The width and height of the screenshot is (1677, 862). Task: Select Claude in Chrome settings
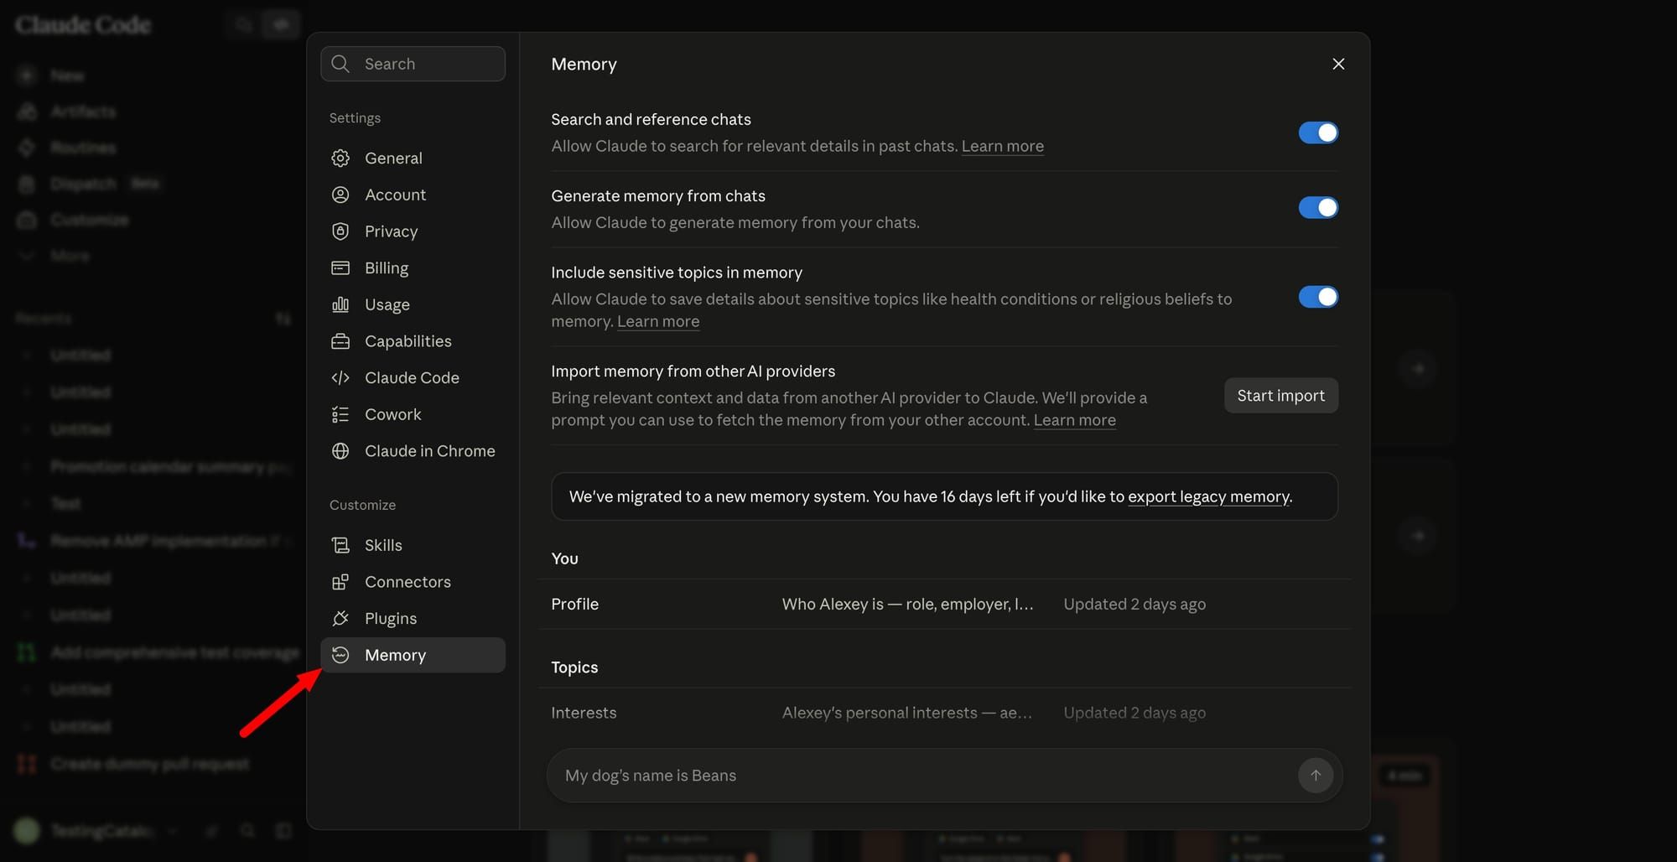(413, 451)
